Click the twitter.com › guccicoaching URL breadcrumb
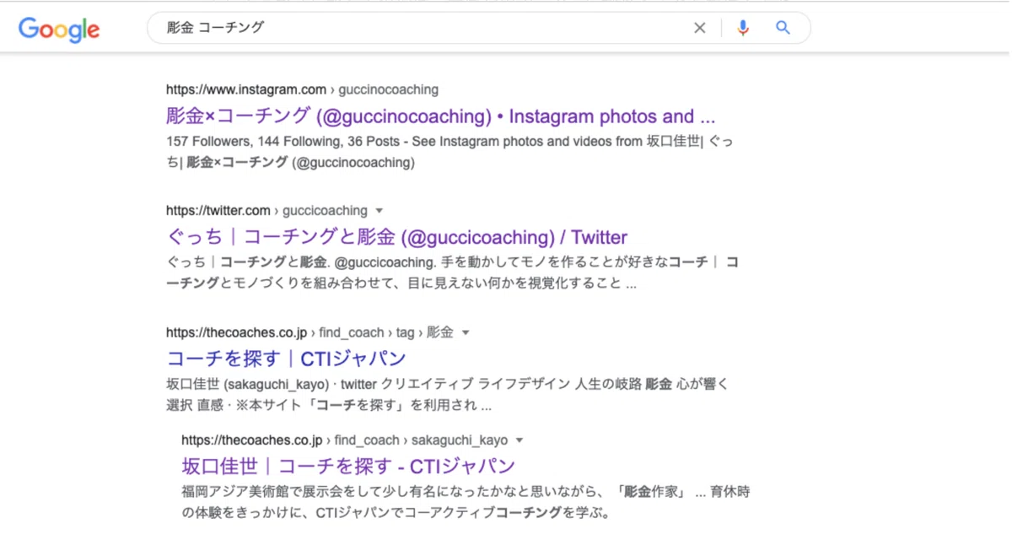The height and width of the screenshot is (556, 1012). 266,211
